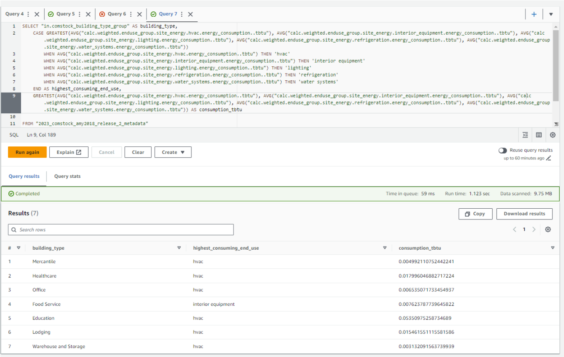This screenshot has height=357, width=564.
Task: Switch to the Query 5 tab
Action: point(65,14)
